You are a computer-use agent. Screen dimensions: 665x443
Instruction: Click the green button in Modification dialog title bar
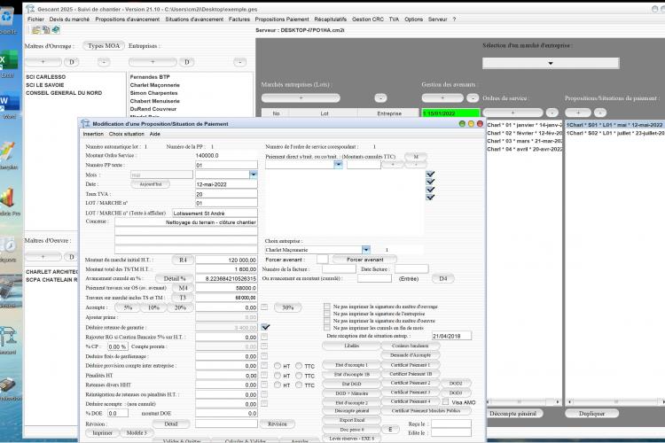(x=462, y=123)
